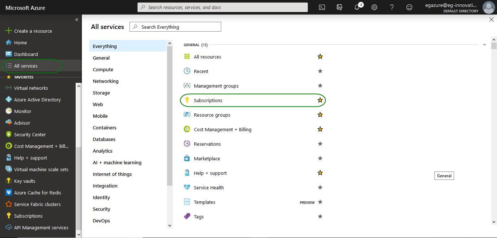
Task: Click the top search resources box
Action: pos(223,7)
